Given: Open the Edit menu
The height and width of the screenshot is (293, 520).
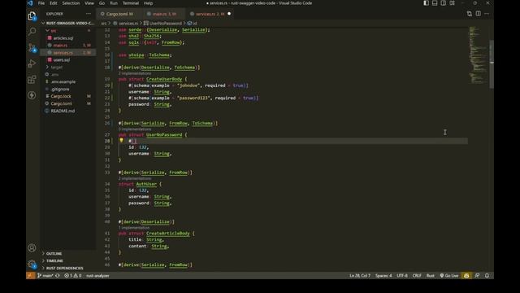Looking at the screenshot, I should [54, 3].
